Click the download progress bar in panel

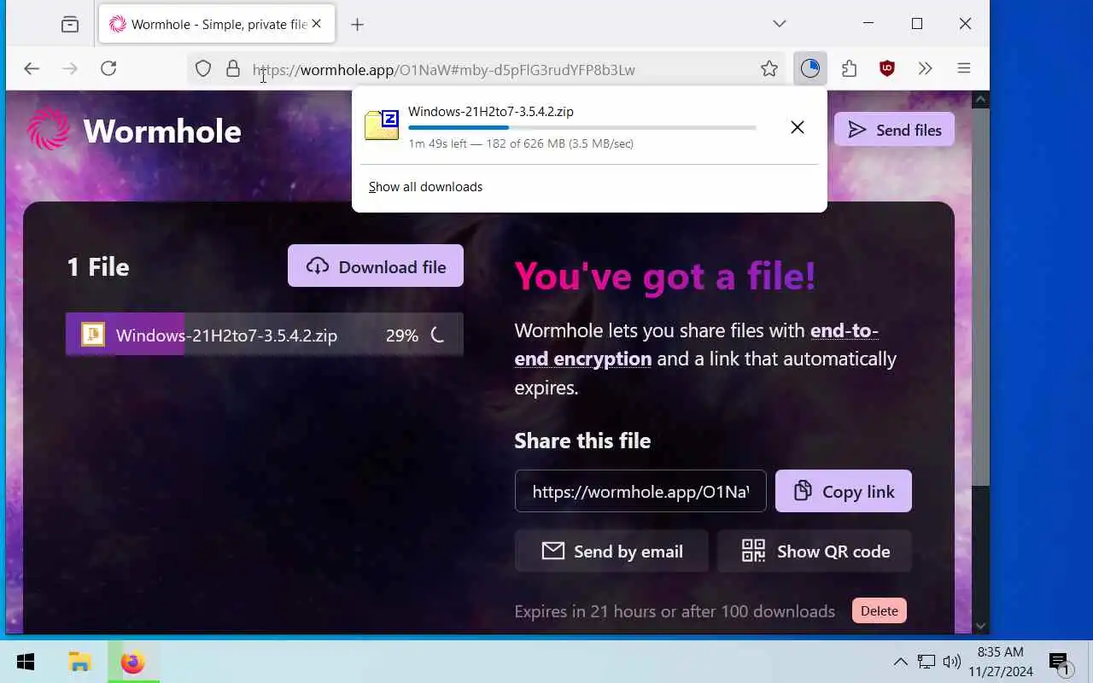coord(582,128)
